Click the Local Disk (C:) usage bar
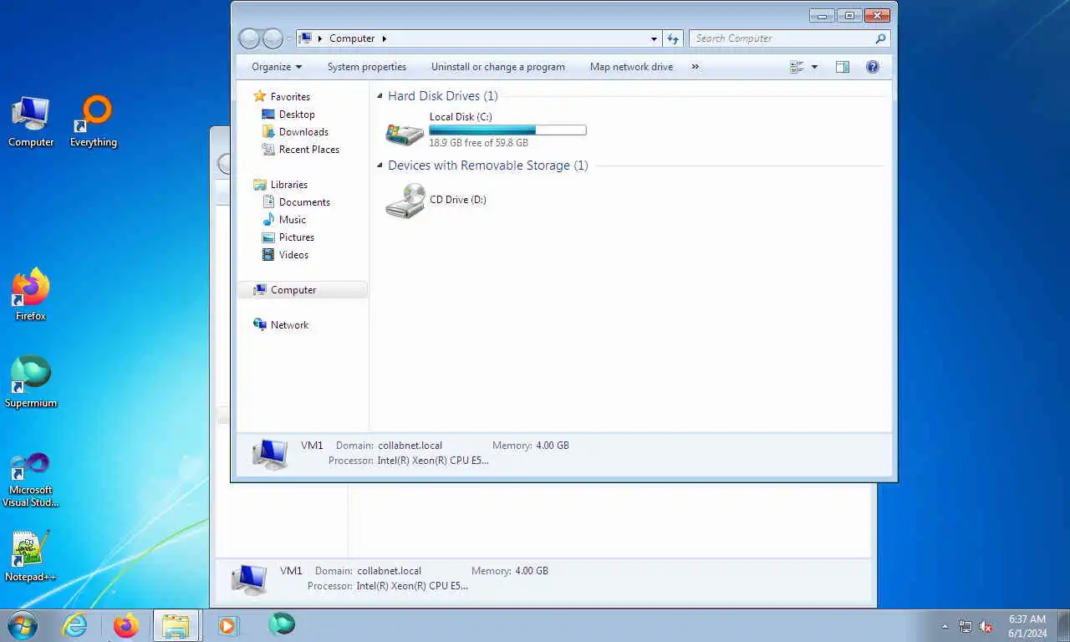The width and height of the screenshot is (1070, 642). pyautogui.click(x=507, y=130)
